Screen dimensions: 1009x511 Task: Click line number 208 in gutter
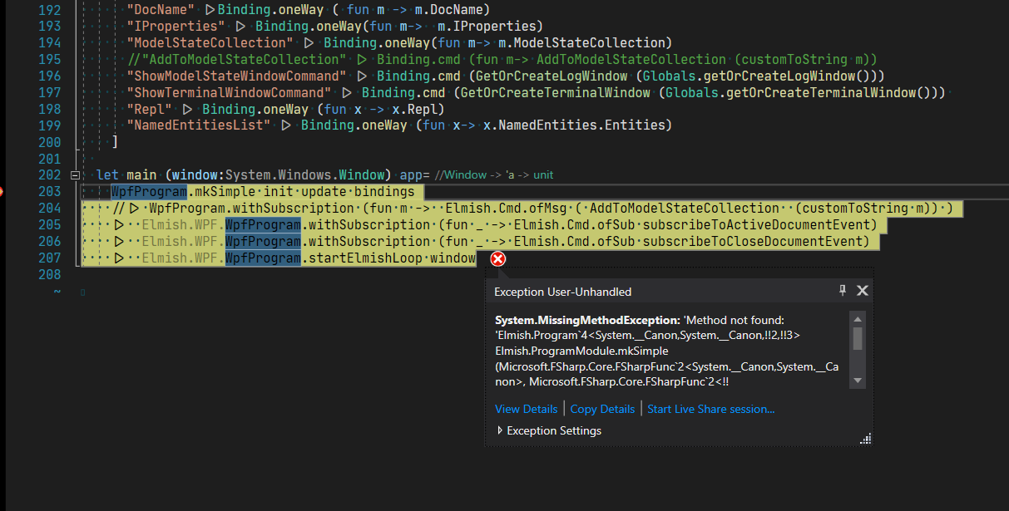[50, 275]
